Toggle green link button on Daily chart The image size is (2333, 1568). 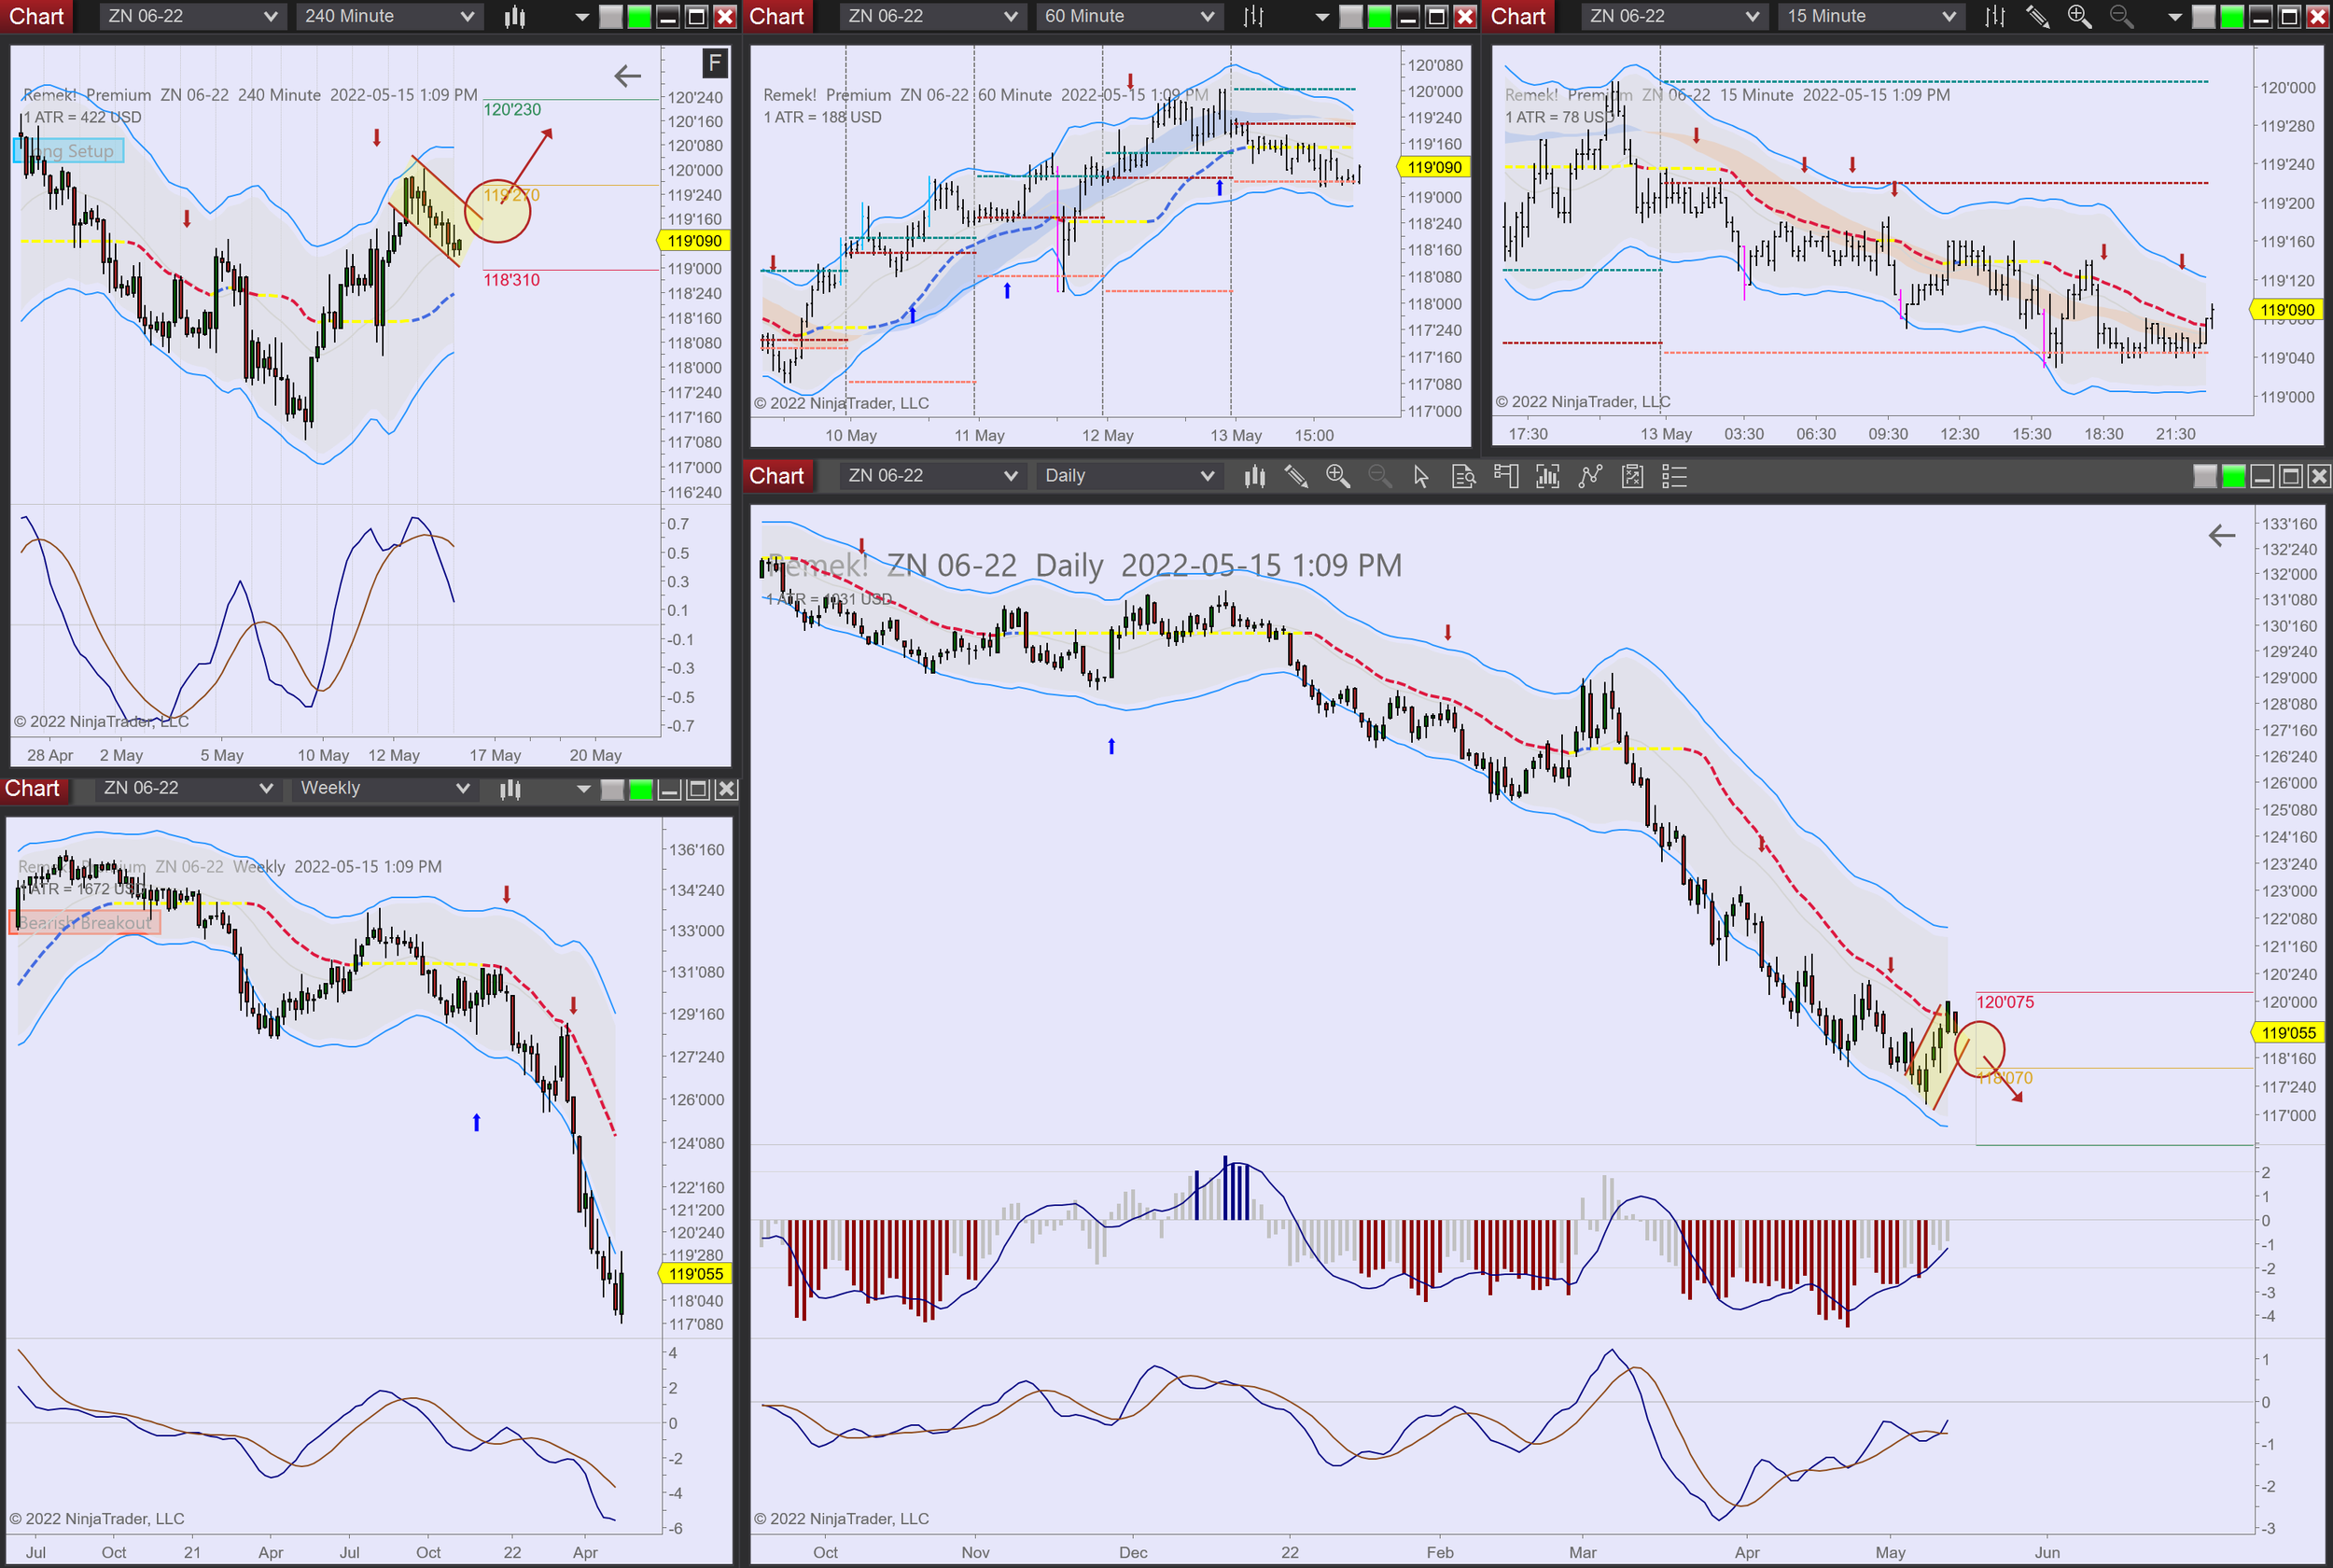click(x=2233, y=477)
